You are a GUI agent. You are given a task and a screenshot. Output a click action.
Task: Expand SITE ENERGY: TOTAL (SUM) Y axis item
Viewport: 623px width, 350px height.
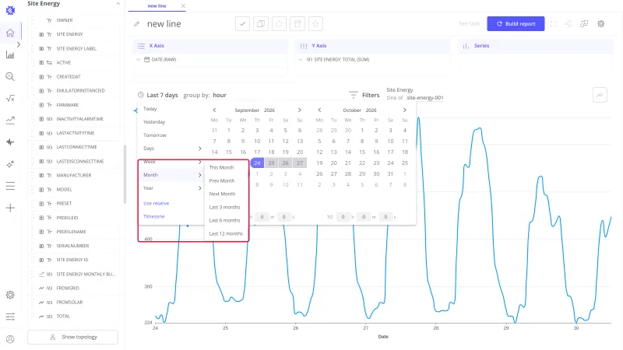(x=301, y=60)
